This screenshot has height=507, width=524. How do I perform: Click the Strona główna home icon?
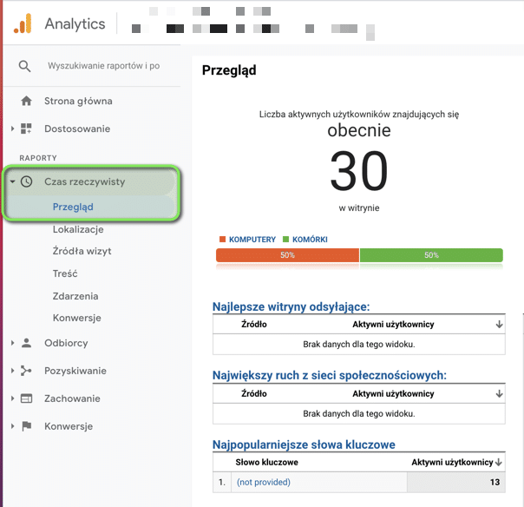tap(26, 101)
